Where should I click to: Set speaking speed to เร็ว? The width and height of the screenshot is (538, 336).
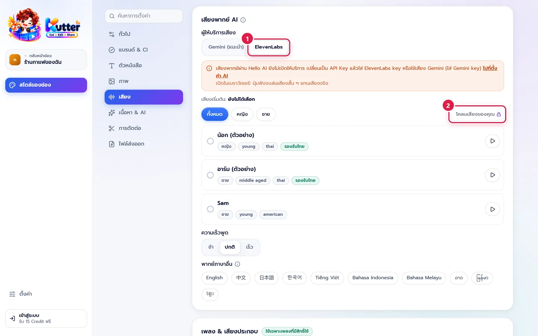pos(250,247)
